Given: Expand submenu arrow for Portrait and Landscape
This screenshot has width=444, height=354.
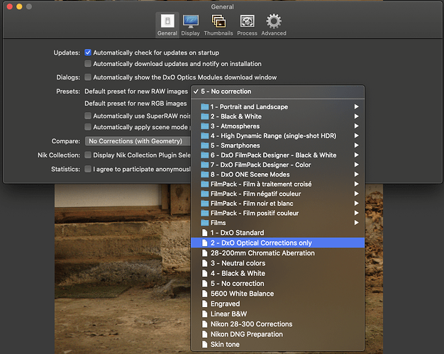Looking at the screenshot, I should pyautogui.click(x=357, y=106).
